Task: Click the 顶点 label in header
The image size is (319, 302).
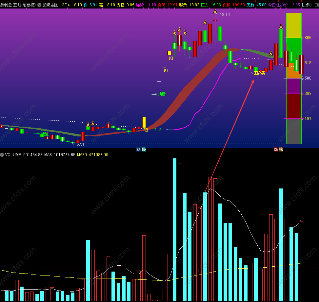Action: (305, 5)
